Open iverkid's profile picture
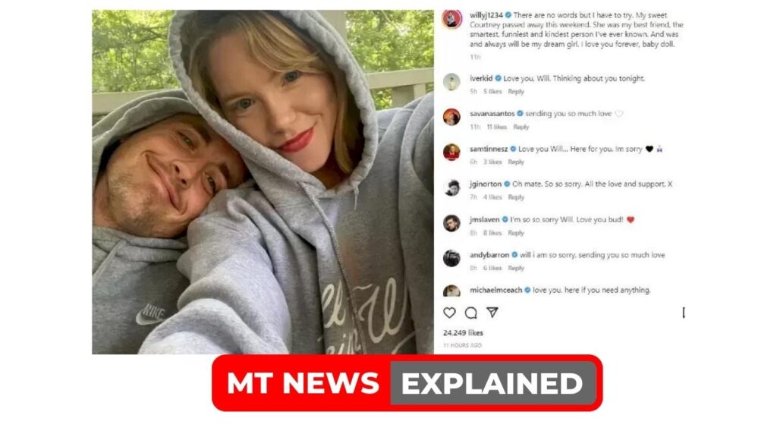 click(451, 82)
